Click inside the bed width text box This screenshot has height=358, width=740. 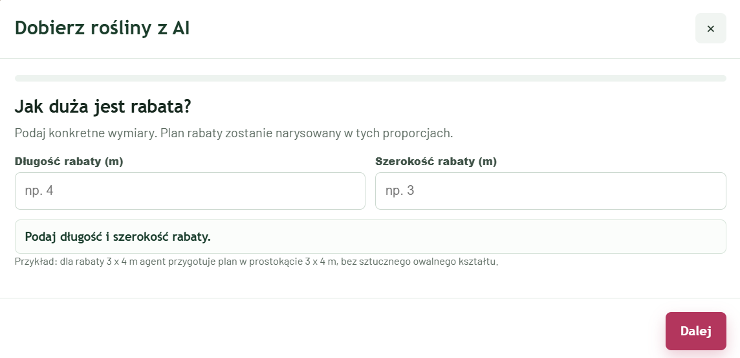(550, 191)
